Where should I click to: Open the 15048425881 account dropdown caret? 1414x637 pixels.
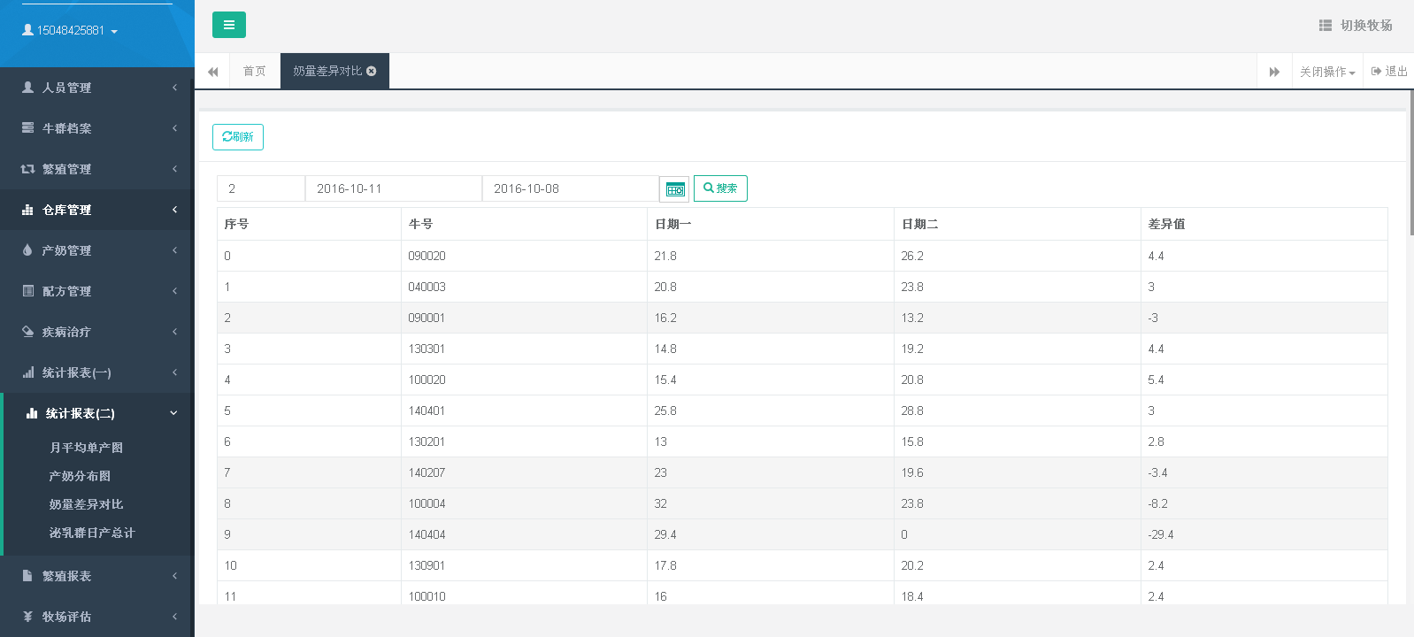click(x=114, y=31)
